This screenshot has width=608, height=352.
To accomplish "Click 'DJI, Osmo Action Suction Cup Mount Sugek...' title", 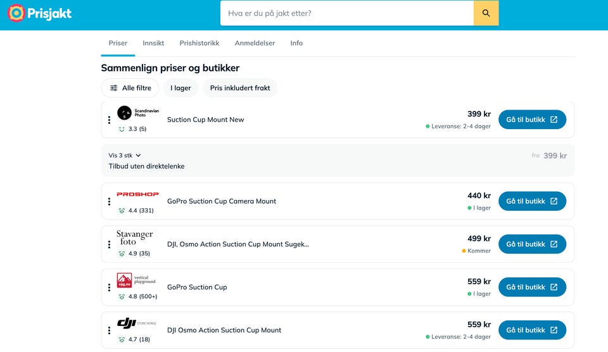I will coord(238,244).
